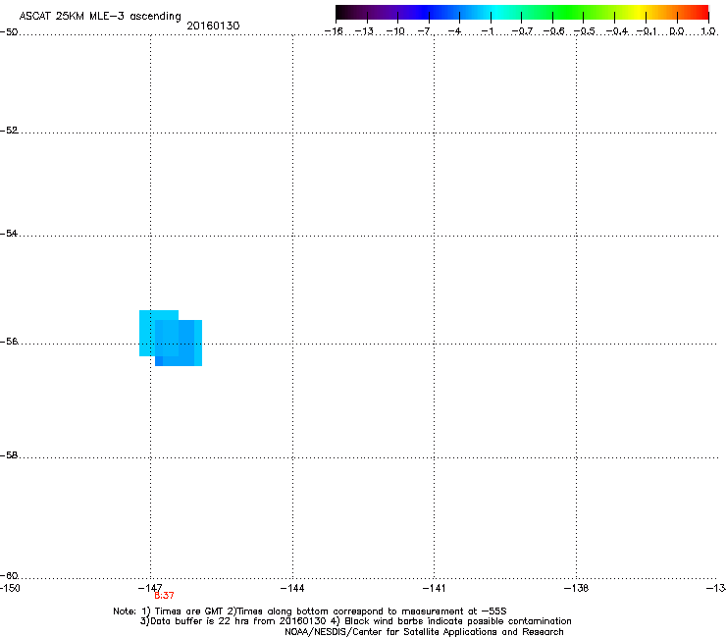Click the colorbar label -0.6

click(553, 31)
